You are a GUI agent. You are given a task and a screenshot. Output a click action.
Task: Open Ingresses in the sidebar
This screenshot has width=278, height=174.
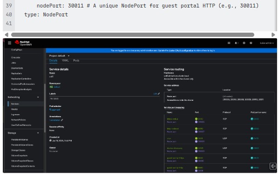pyautogui.click(x=15, y=114)
